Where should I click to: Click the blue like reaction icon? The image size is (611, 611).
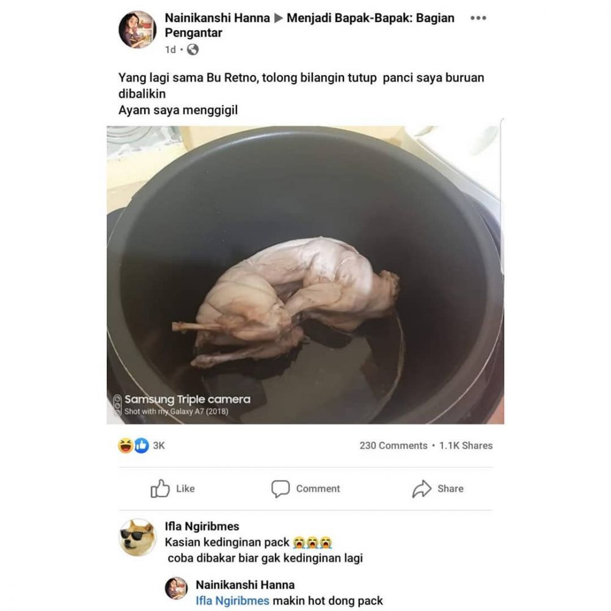tap(141, 445)
